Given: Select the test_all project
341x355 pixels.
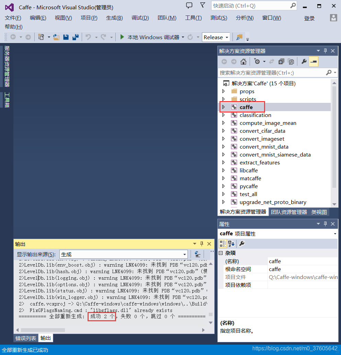Looking at the screenshot, I should pyautogui.click(x=248, y=194).
